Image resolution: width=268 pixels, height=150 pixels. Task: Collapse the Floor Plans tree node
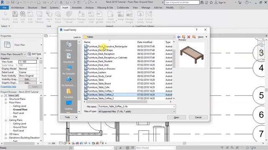click(6, 102)
